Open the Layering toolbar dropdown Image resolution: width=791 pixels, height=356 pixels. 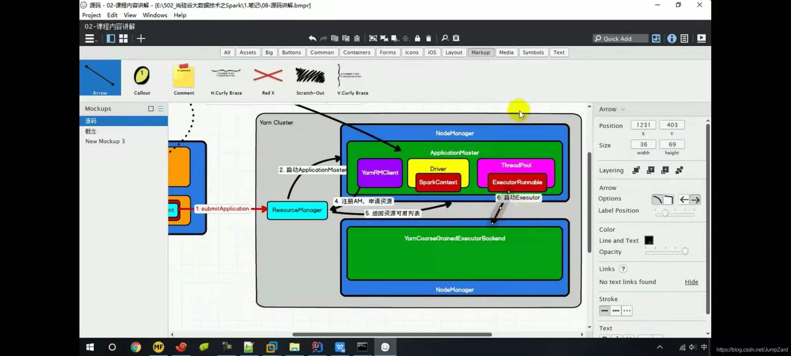point(395,38)
